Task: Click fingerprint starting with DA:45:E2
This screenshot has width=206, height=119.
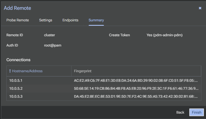Action: coord(136,96)
